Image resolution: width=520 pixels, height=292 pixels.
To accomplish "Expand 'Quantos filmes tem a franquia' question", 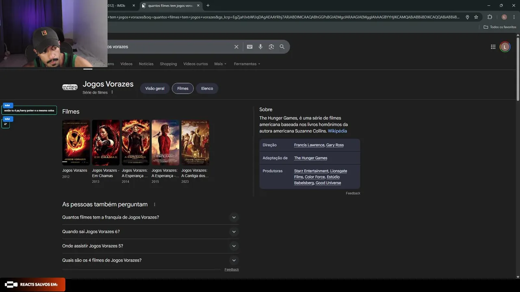I will (150, 217).
